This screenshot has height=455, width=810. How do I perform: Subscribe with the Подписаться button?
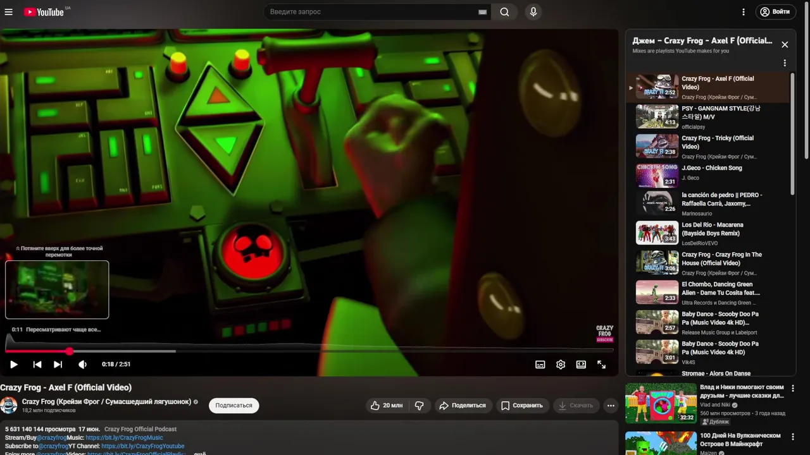(234, 406)
